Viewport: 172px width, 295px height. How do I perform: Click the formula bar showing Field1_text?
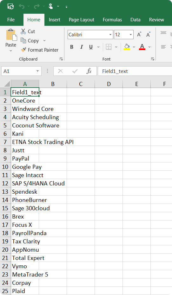click(x=135, y=71)
